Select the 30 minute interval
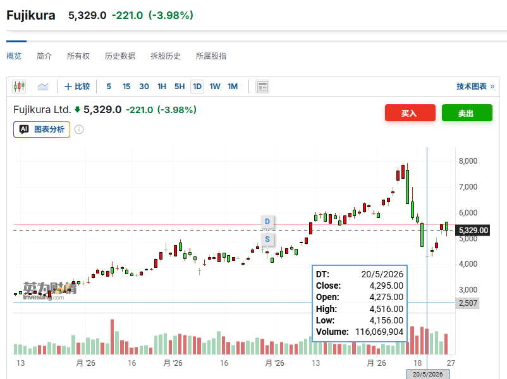Viewport: 507px width, 379px height. point(144,87)
